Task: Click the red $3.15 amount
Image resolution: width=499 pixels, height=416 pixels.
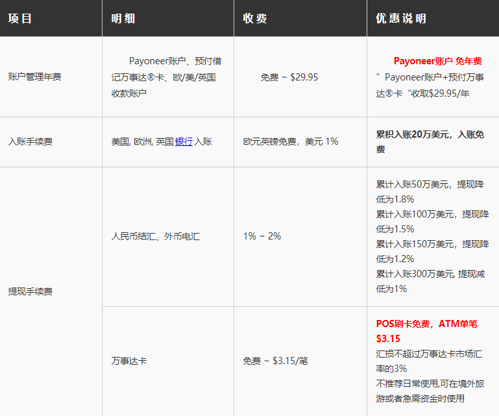Action: tap(388, 339)
